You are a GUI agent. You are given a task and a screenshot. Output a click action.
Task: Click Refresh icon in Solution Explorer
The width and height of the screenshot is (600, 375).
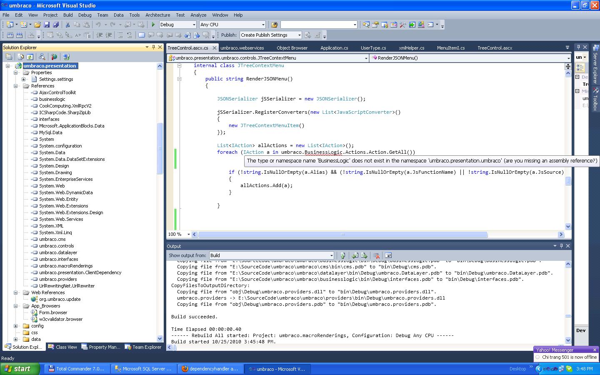click(30, 57)
